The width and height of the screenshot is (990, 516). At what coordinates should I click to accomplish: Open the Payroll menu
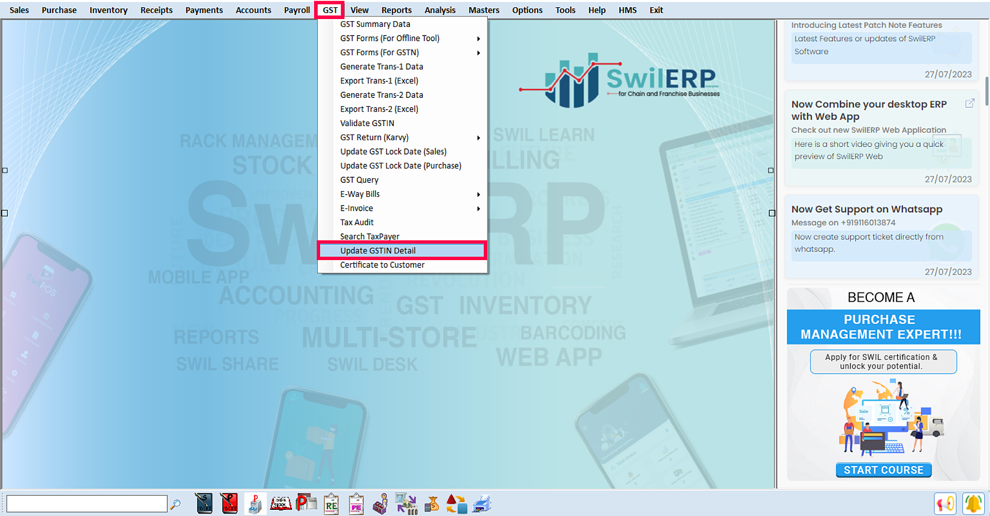coord(297,10)
